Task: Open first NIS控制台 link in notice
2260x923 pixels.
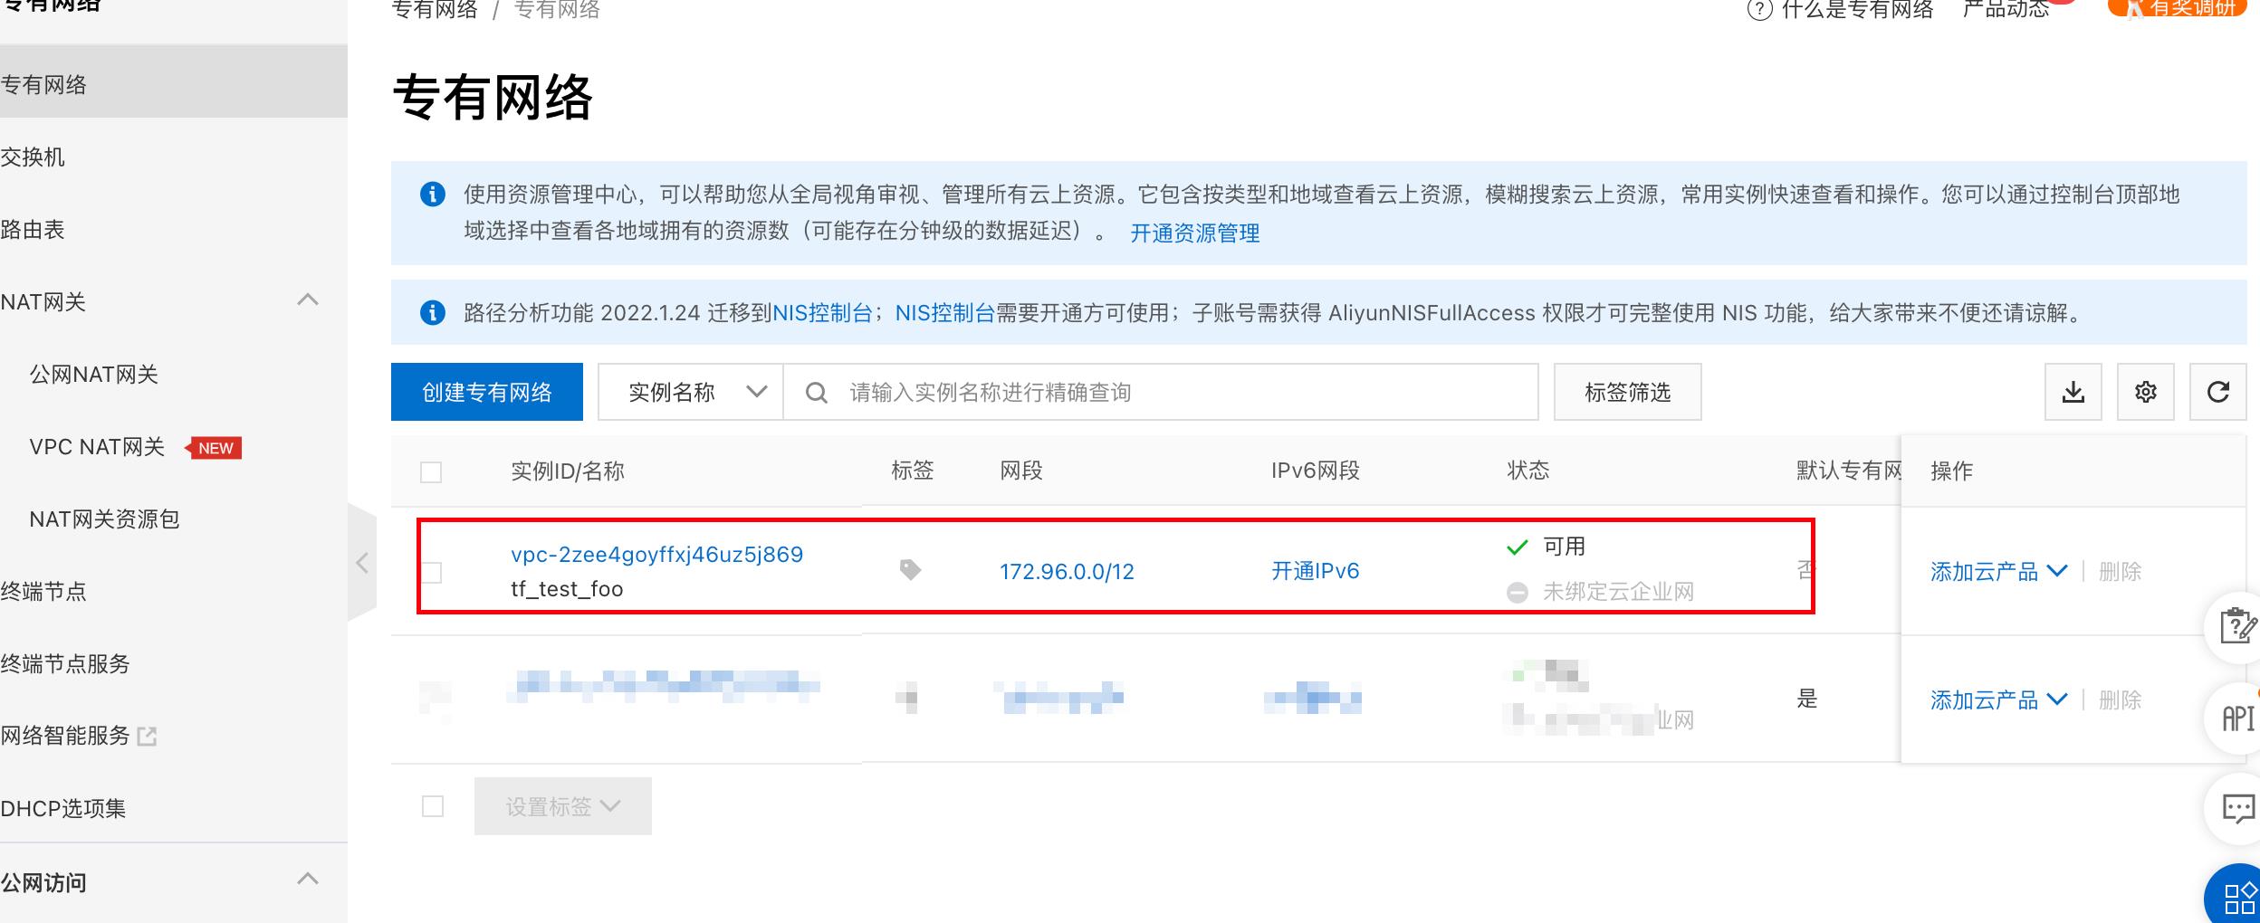Action: 822,313
